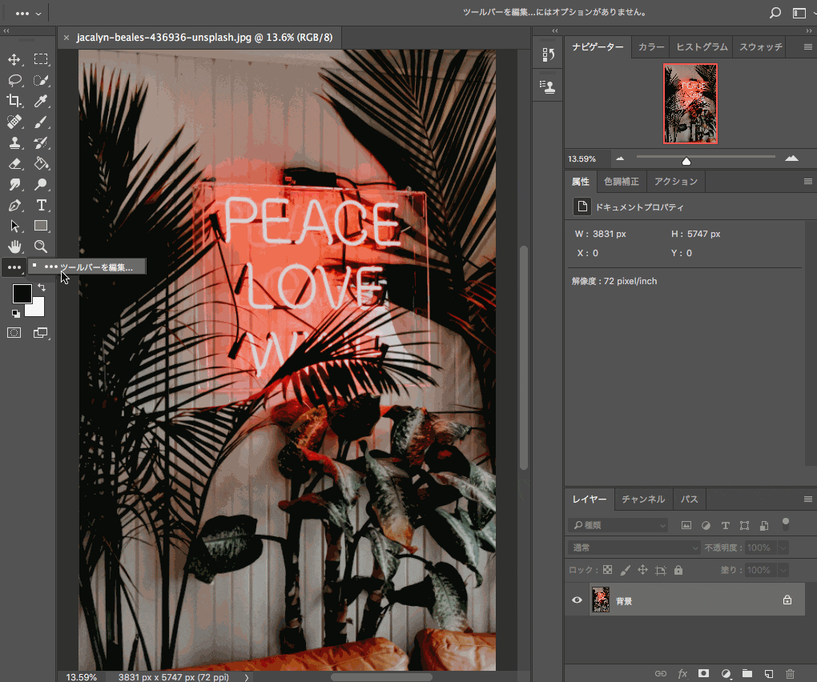
Task: Collapse the tools panel with the arrows
Action: (6, 30)
